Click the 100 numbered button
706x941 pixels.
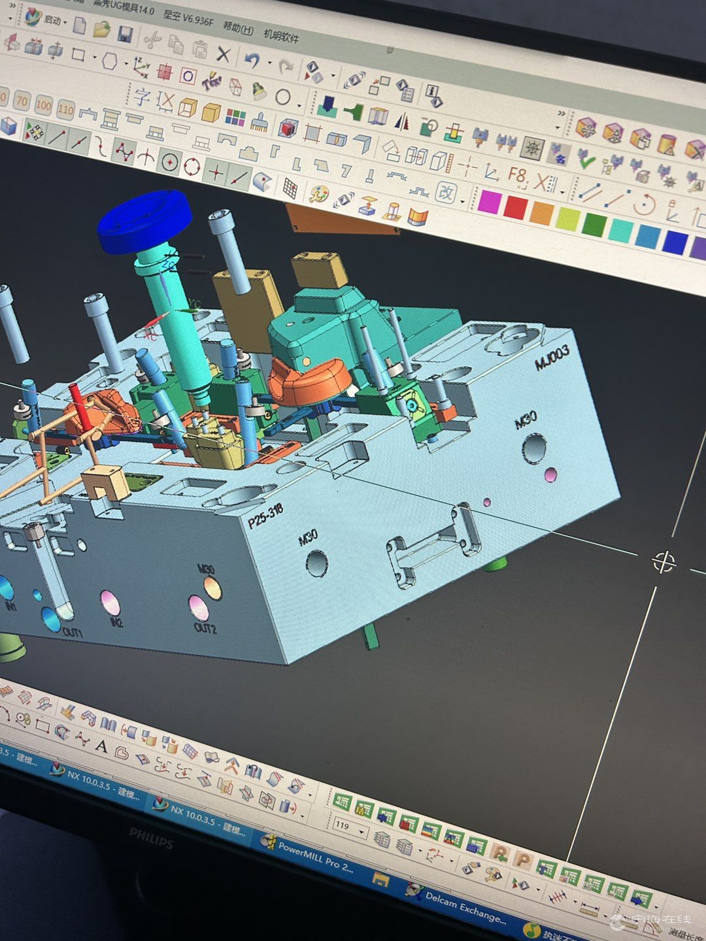click(x=44, y=105)
